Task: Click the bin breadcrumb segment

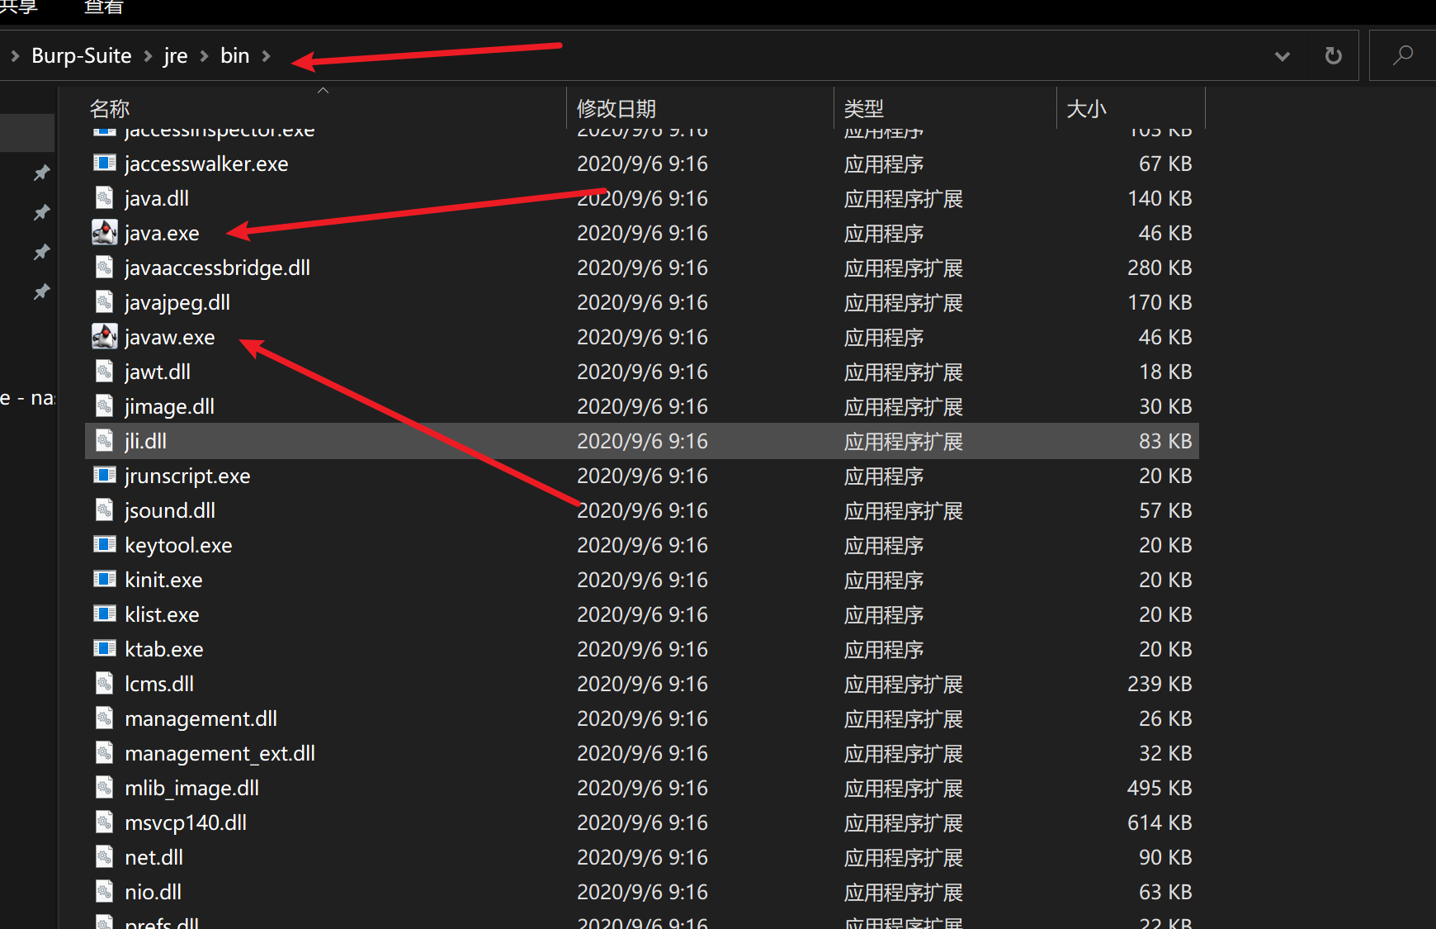Action: coord(234,56)
